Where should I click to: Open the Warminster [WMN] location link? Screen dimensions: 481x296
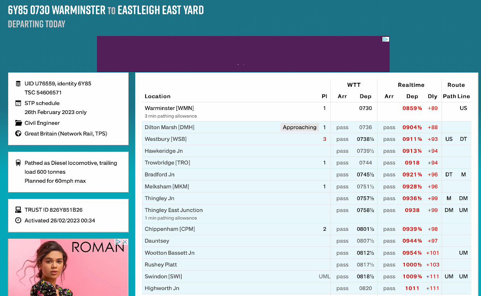169,108
